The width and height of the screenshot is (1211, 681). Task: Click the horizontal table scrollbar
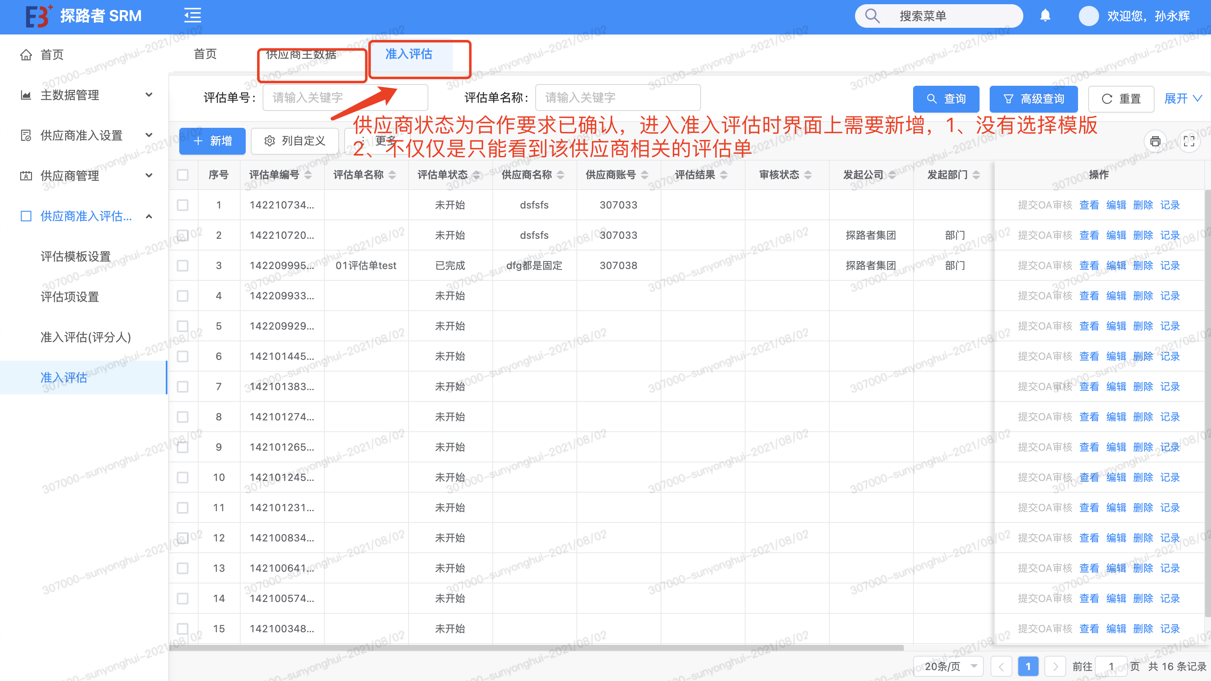[x=536, y=648]
